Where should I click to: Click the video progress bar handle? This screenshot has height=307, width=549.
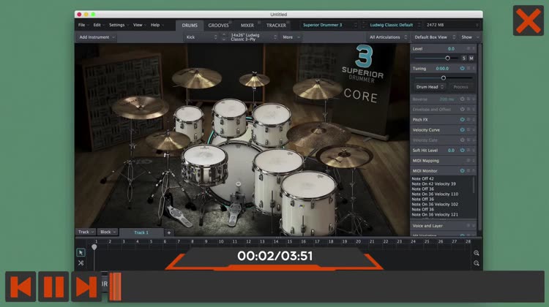click(x=115, y=287)
